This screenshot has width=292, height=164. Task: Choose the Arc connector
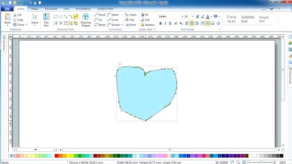(99, 20)
